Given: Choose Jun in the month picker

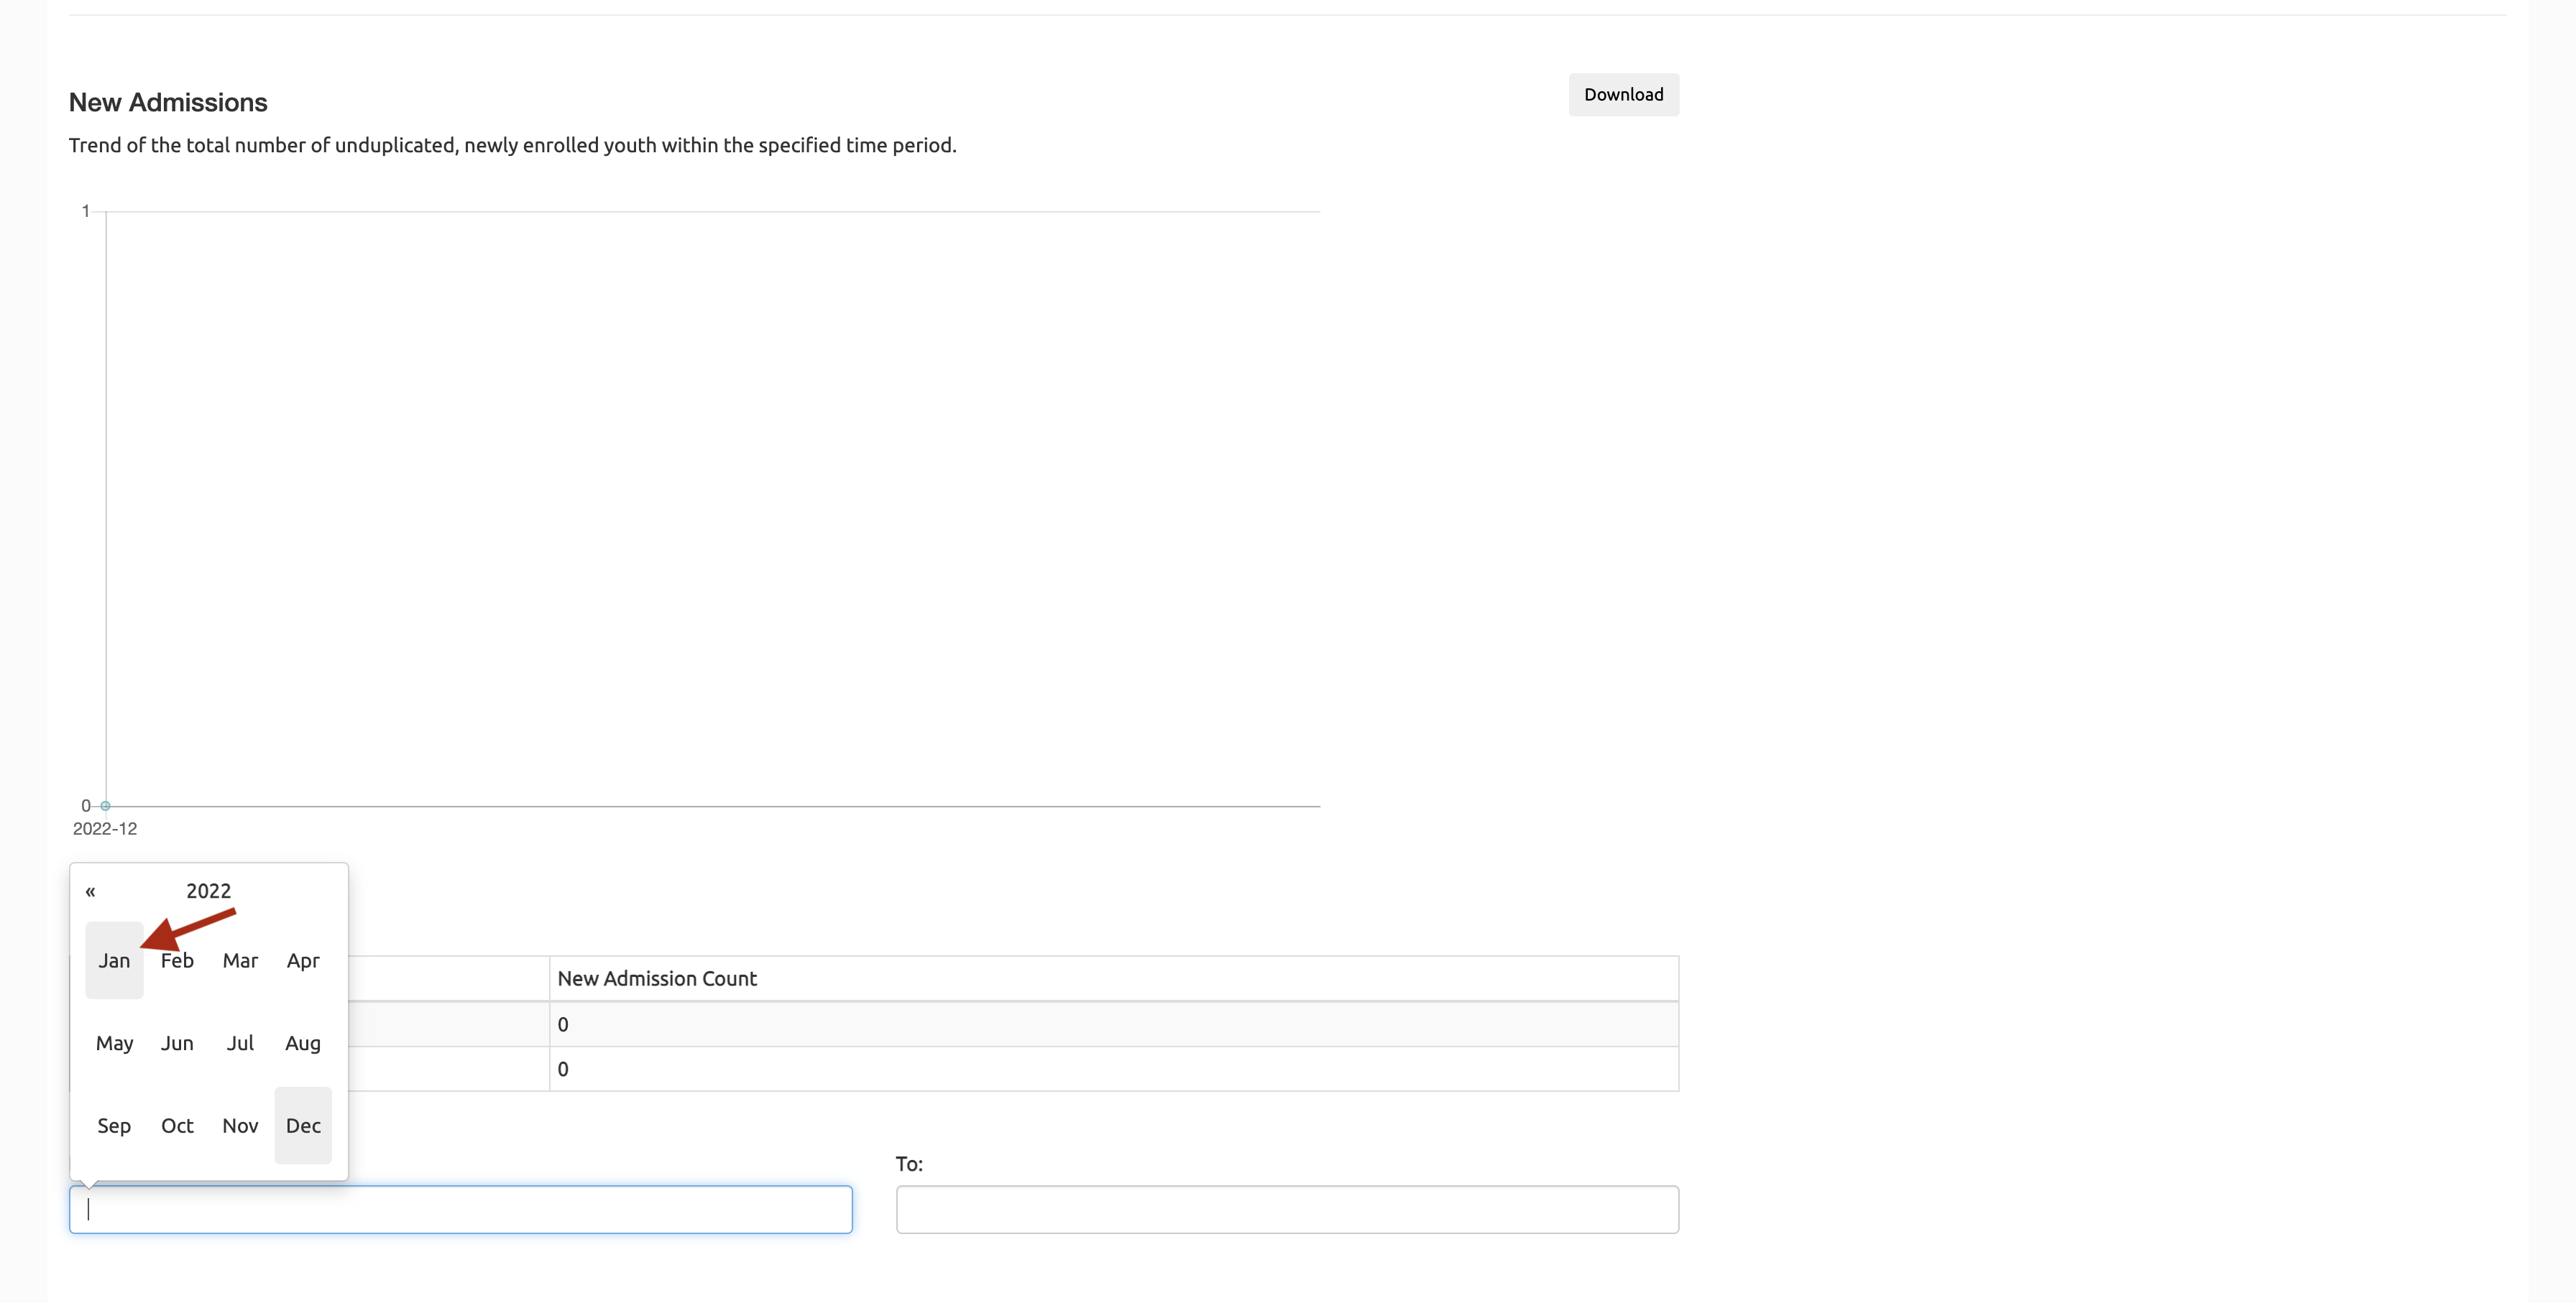Looking at the screenshot, I should tap(177, 1043).
